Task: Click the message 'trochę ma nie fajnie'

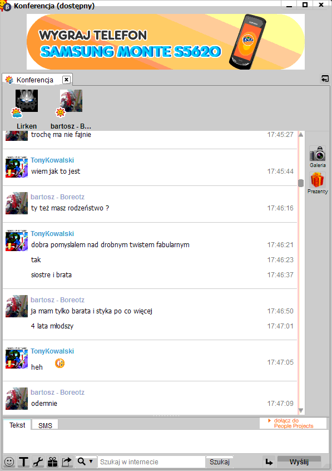Action: tap(61, 135)
